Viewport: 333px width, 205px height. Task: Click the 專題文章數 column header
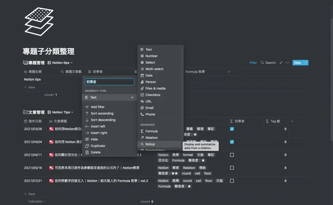72,72
